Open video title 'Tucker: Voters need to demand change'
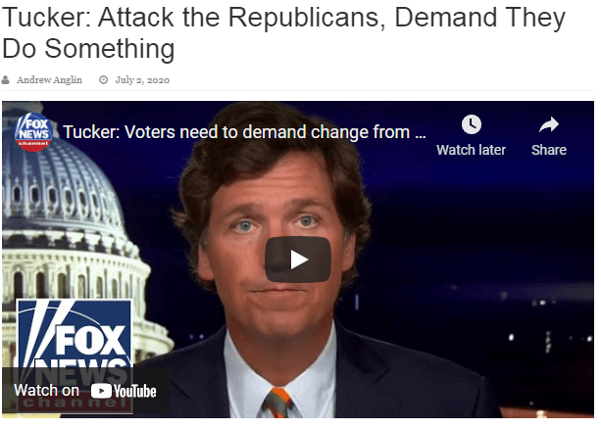Image resolution: width=601 pixels, height=429 pixels. point(244,132)
